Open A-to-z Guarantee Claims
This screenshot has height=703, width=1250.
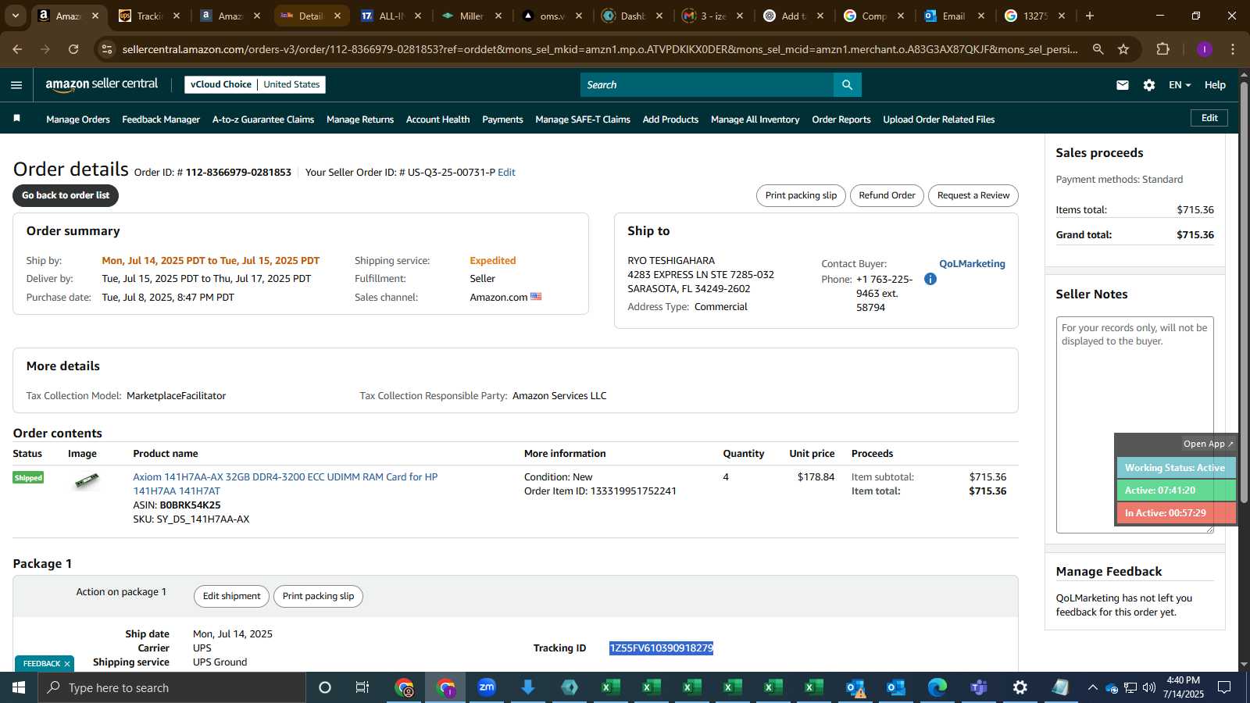point(263,120)
